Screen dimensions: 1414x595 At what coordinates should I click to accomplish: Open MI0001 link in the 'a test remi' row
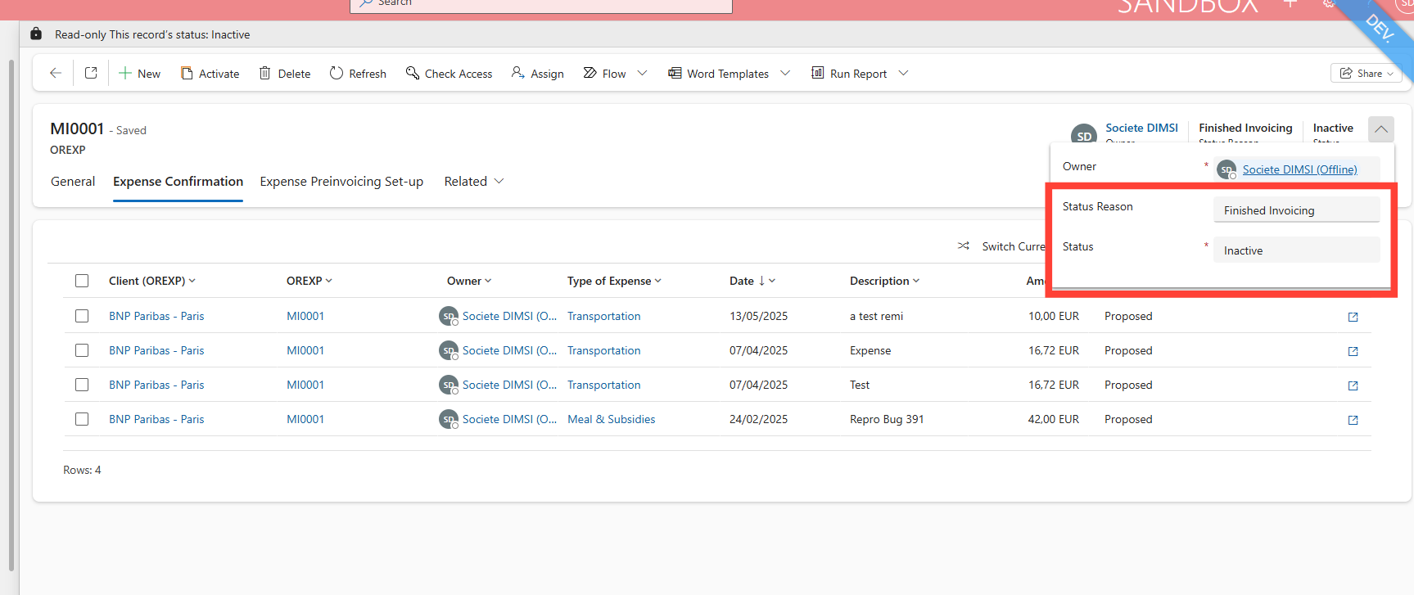(x=305, y=316)
